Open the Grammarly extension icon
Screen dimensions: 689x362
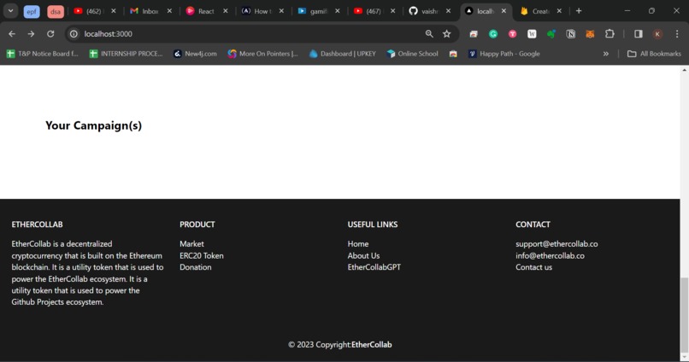[493, 34]
